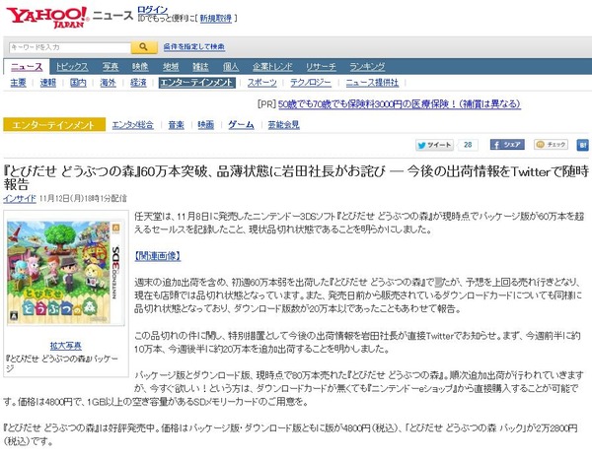The image size is (592, 458).
Task: Select the ランキング tab
Action: coord(367,67)
